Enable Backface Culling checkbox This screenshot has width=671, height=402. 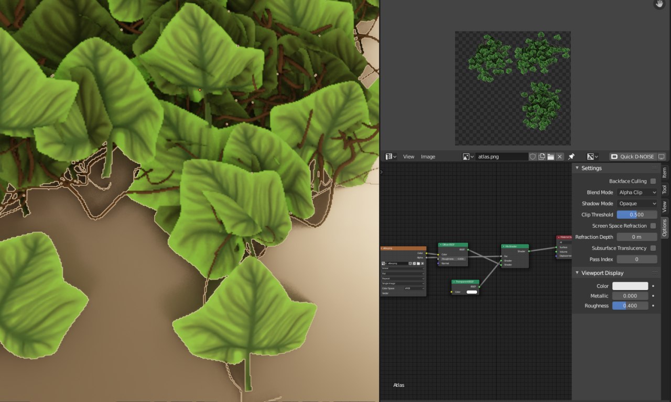click(653, 181)
